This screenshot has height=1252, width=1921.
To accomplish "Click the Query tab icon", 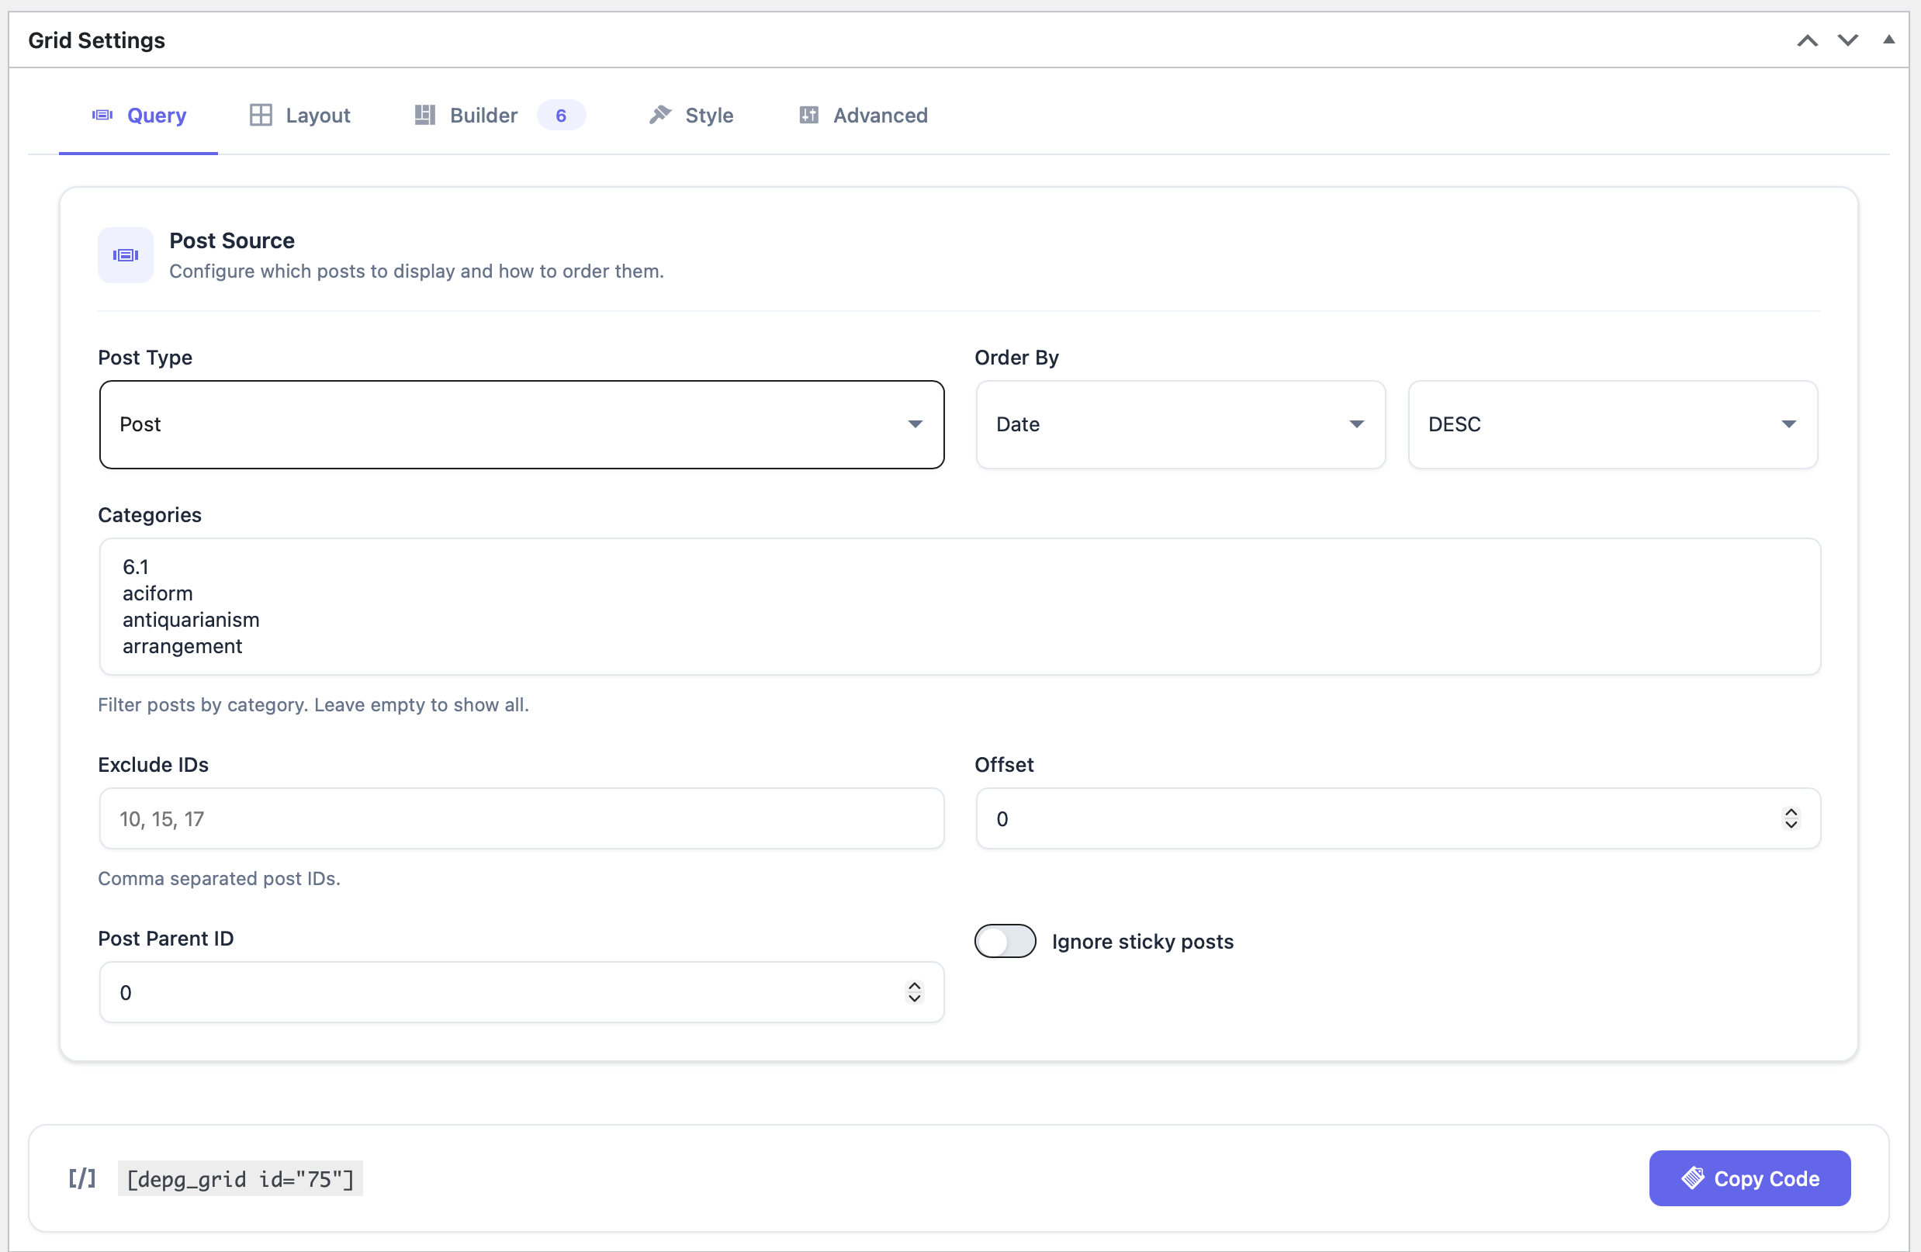I will click(102, 116).
